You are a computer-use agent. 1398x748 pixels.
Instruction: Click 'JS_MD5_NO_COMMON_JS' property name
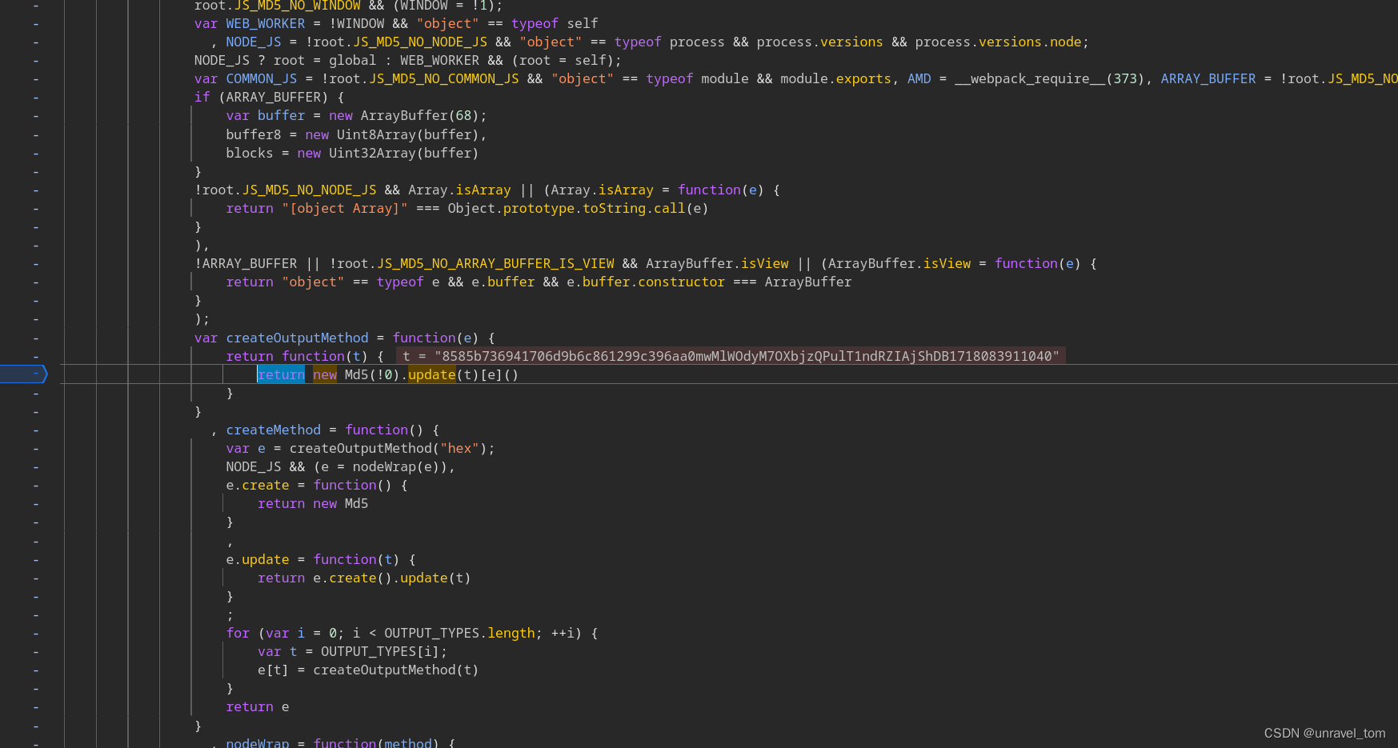coord(443,78)
